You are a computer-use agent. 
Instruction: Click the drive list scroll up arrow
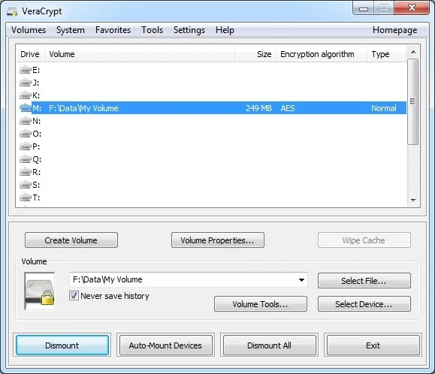click(413, 52)
